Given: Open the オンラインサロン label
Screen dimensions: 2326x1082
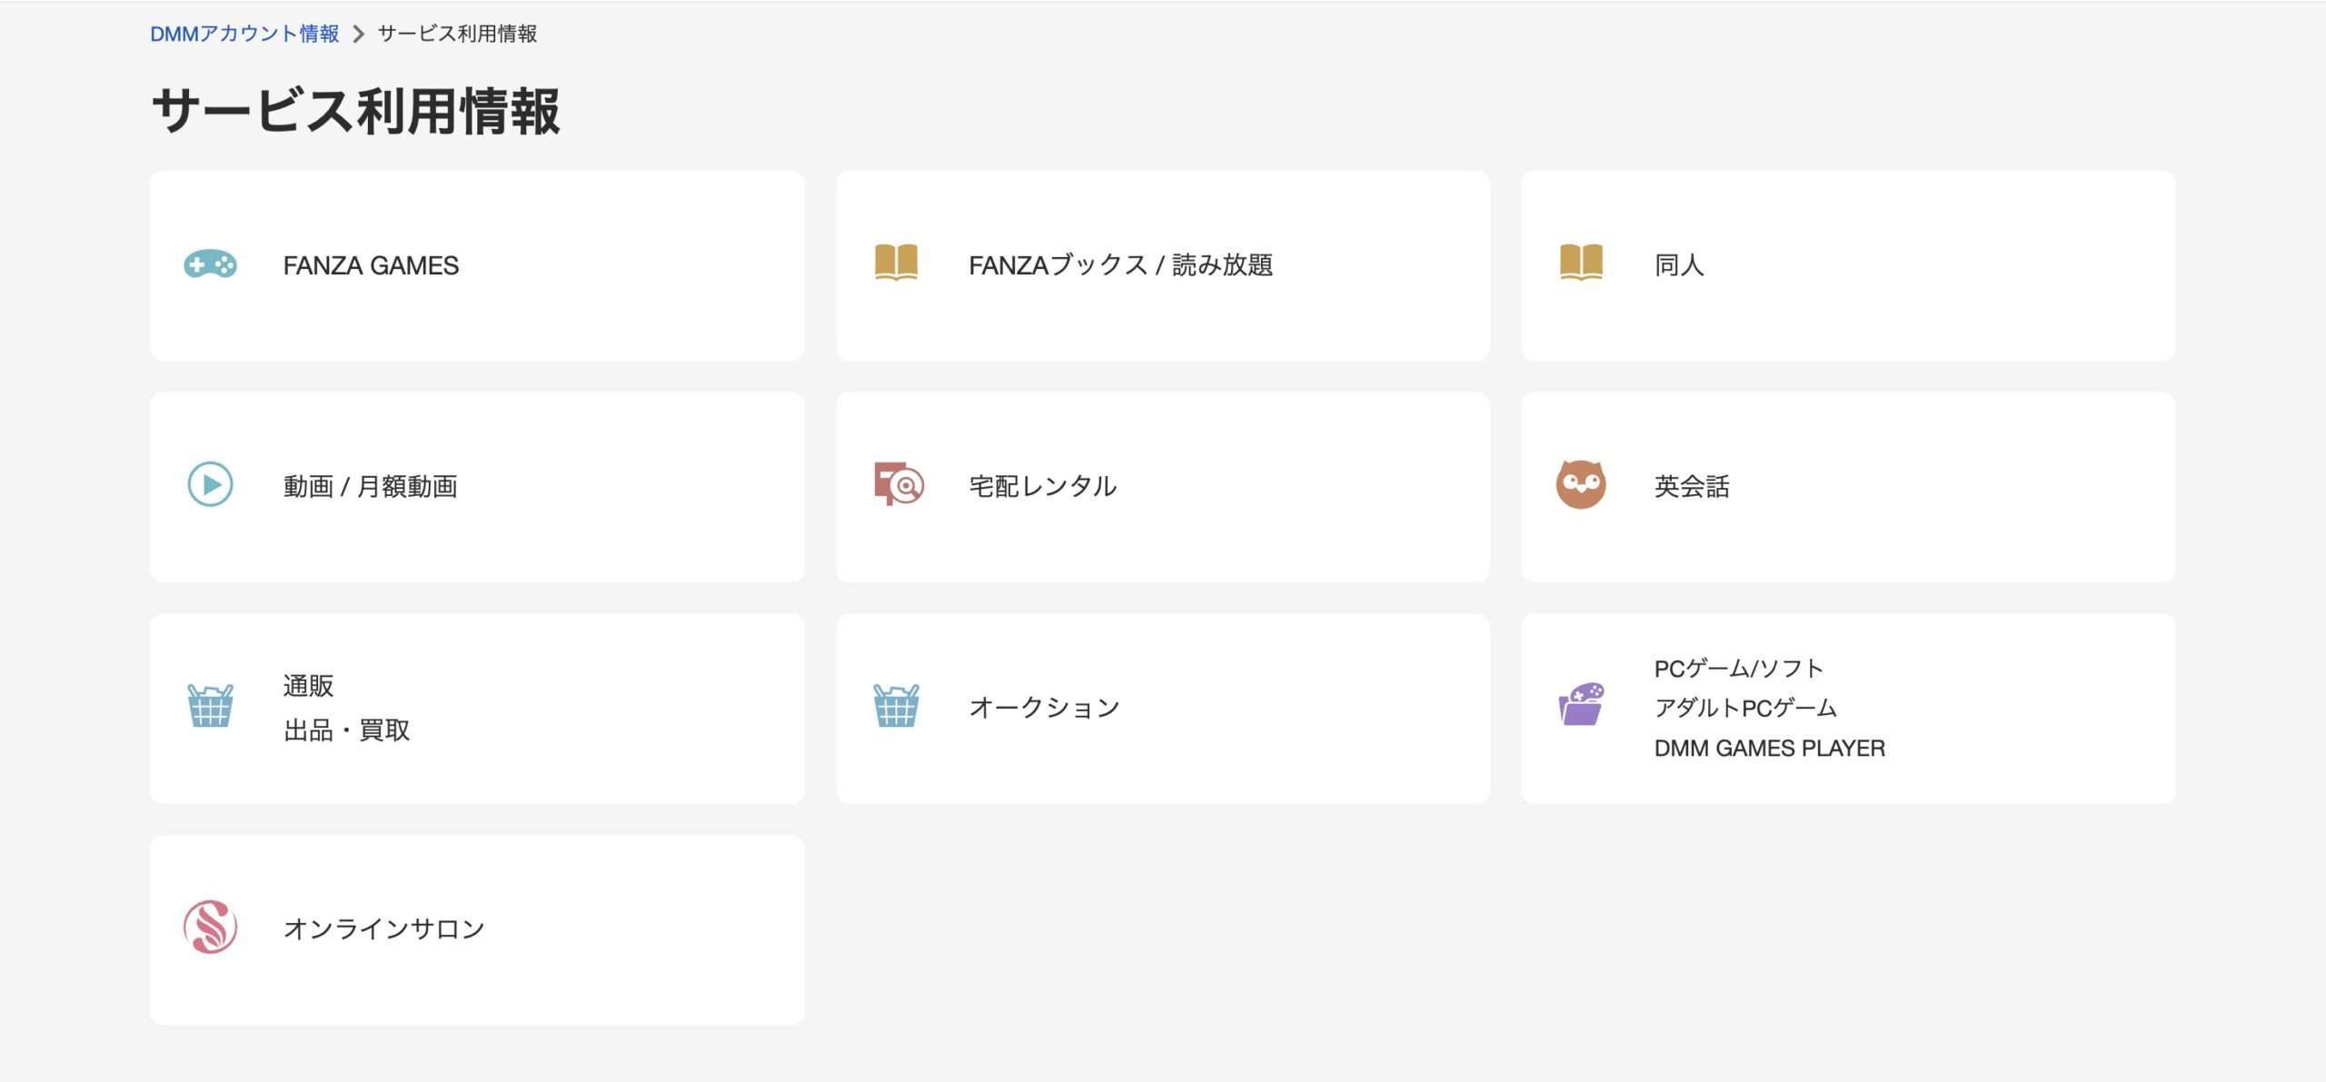Looking at the screenshot, I should (383, 929).
